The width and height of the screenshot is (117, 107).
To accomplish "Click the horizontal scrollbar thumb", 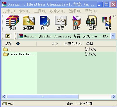I will (43, 97).
